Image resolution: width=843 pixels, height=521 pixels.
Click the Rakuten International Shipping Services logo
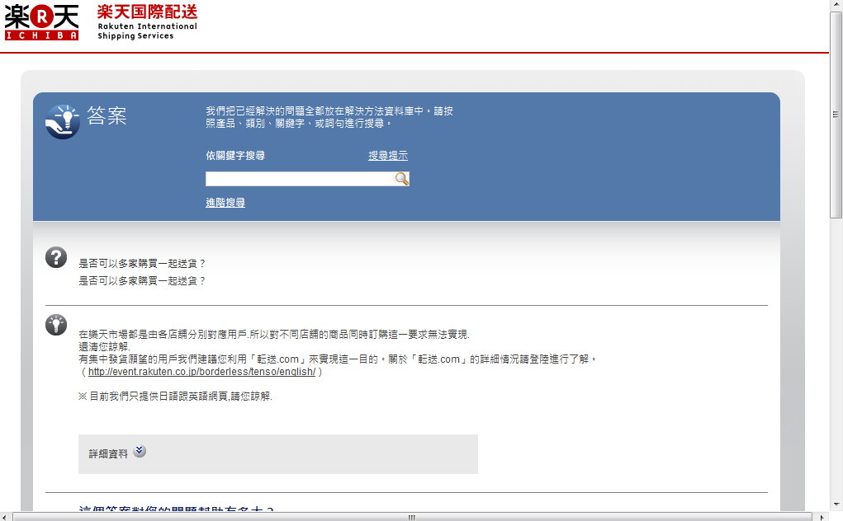point(147,22)
